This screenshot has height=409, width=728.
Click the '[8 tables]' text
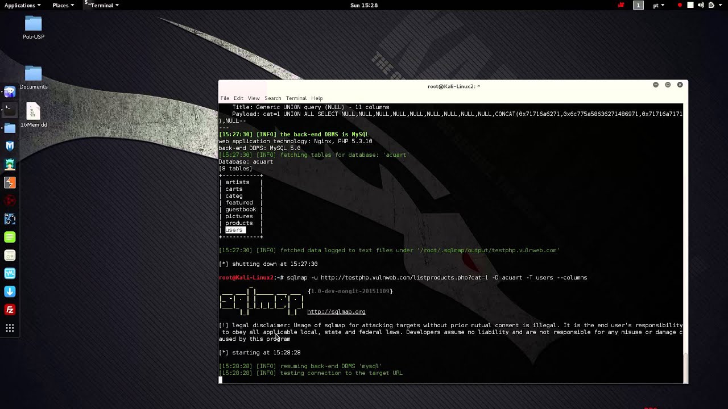pyautogui.click(x=235, y=169)
